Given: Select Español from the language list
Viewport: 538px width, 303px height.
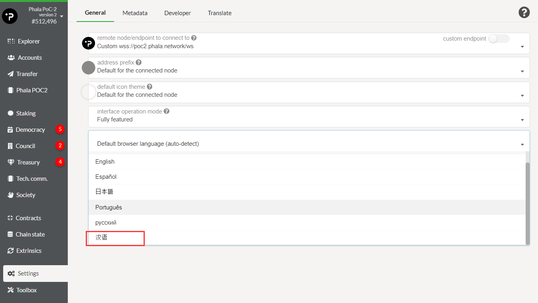Looking at the screenshot, I should click(x=307, y=177).
